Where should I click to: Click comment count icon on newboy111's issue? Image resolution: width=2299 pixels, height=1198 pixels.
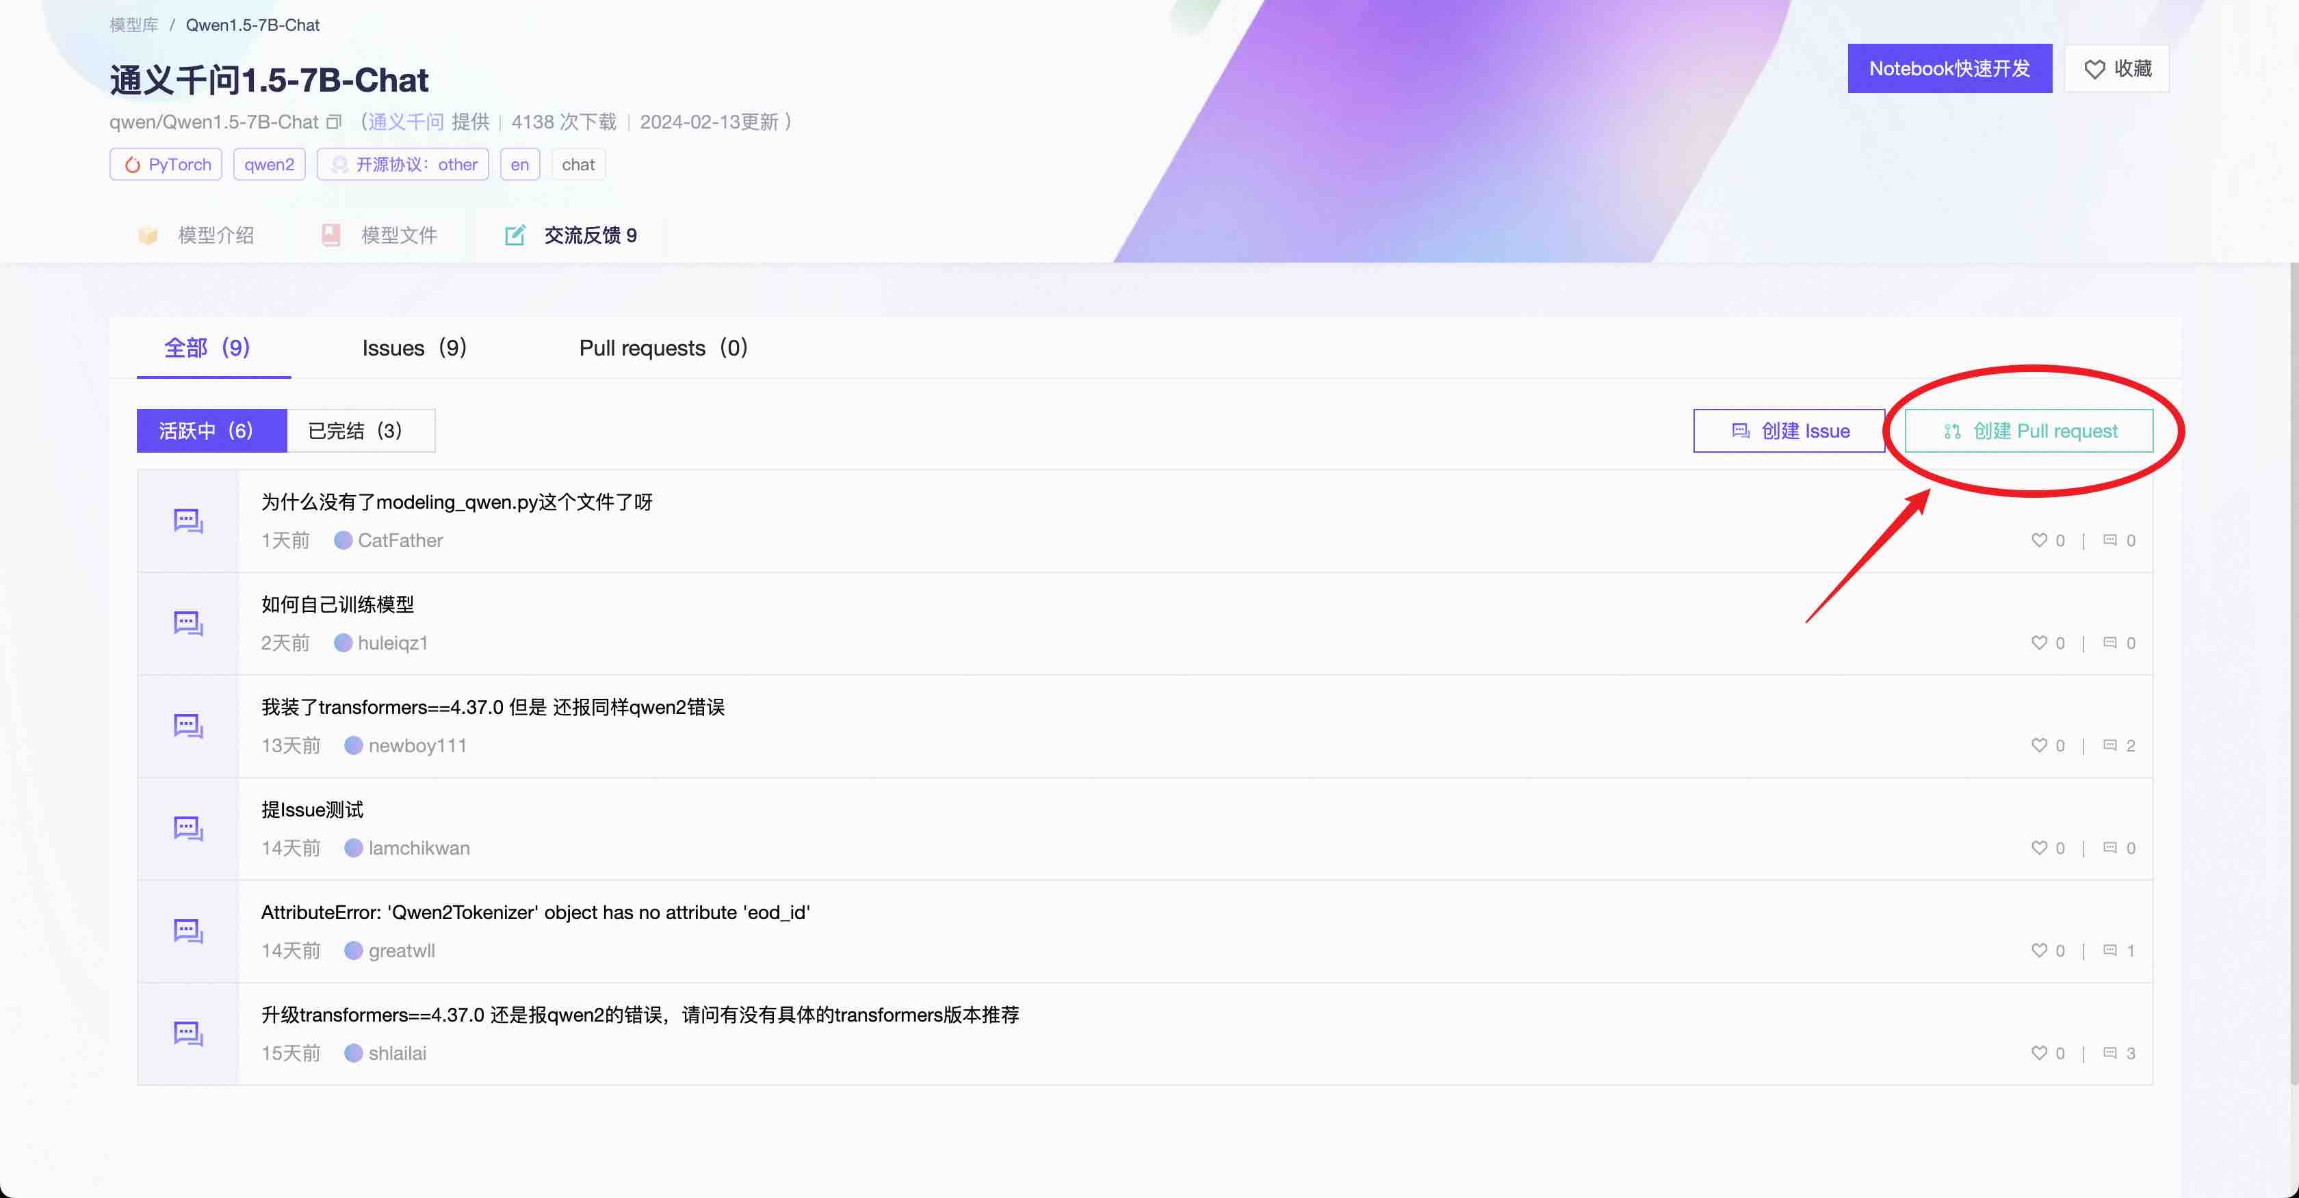pos(2109,745)
